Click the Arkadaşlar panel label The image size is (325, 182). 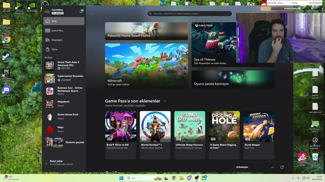click(x=242, y=167)
